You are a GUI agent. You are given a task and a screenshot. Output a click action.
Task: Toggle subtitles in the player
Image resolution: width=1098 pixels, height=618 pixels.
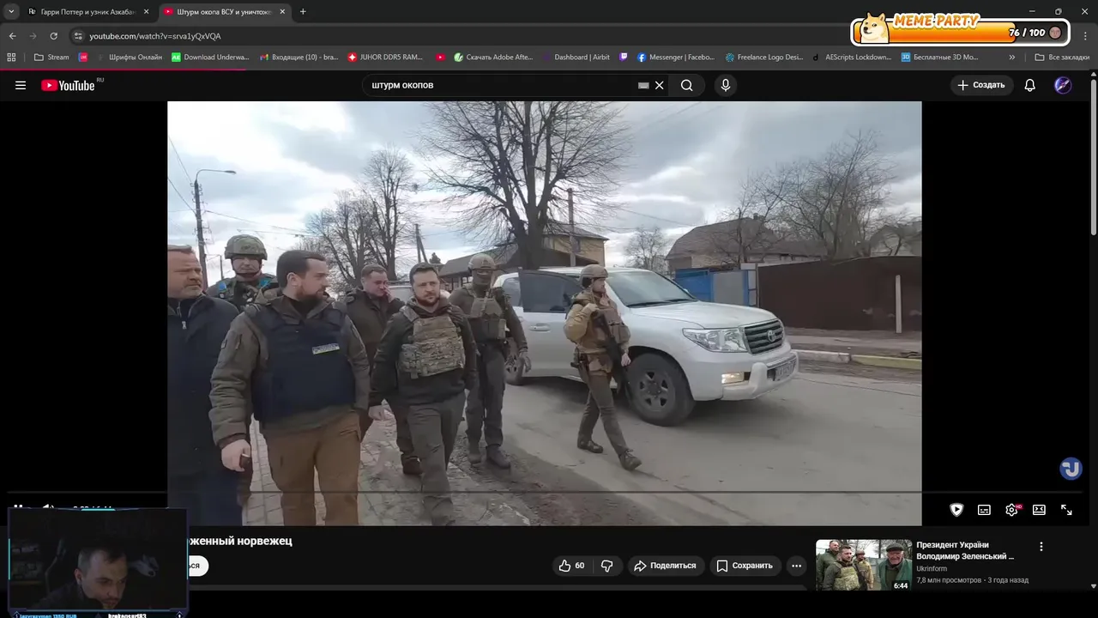point(984,510)
